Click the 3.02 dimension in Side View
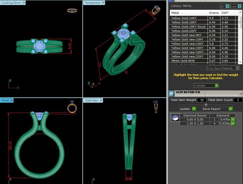243x184 pixels. [129, 178]
